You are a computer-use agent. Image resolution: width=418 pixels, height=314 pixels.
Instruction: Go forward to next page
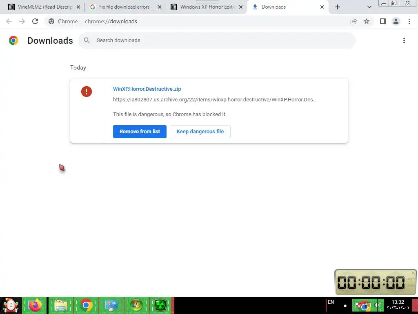(22, 21)
